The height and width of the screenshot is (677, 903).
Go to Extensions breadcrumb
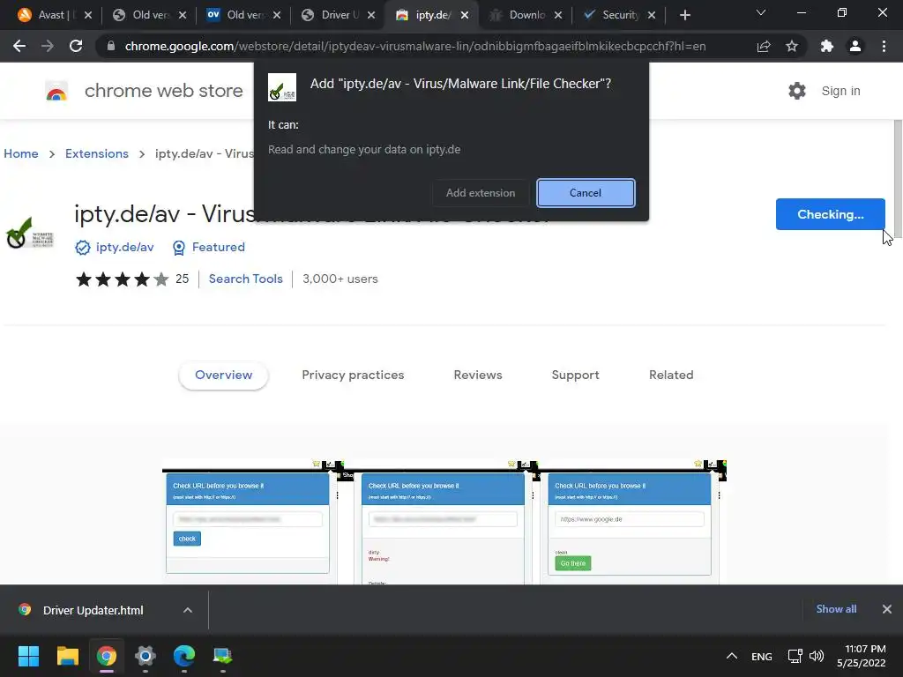point(97,153)
